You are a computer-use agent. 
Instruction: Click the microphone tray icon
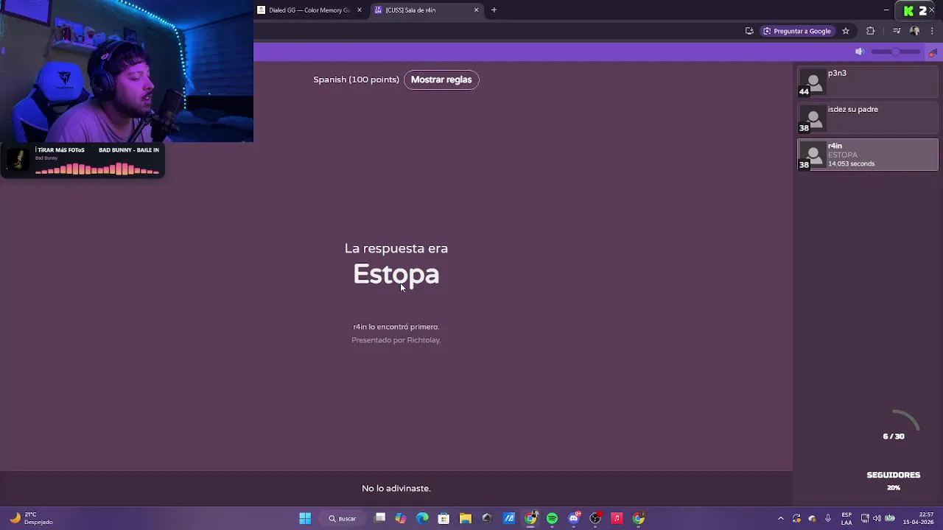pyautogui.click(x=829, y=518)
